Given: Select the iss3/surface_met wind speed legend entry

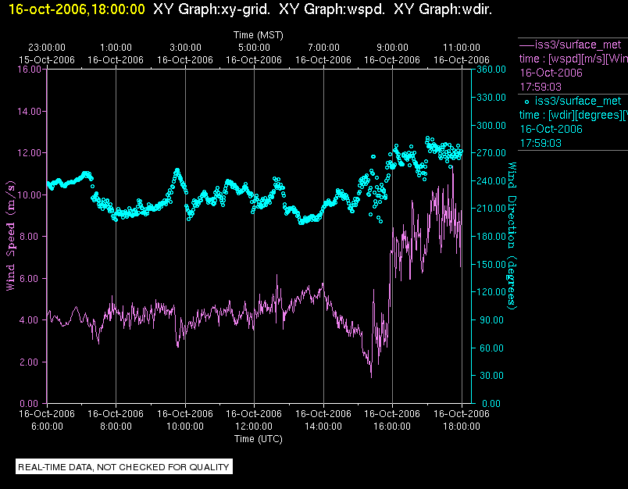Looking at the screenshot, I should 573,66.
